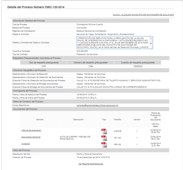
Task: Click the Estatuto General de Contratación value
Action: click(91, 31)
